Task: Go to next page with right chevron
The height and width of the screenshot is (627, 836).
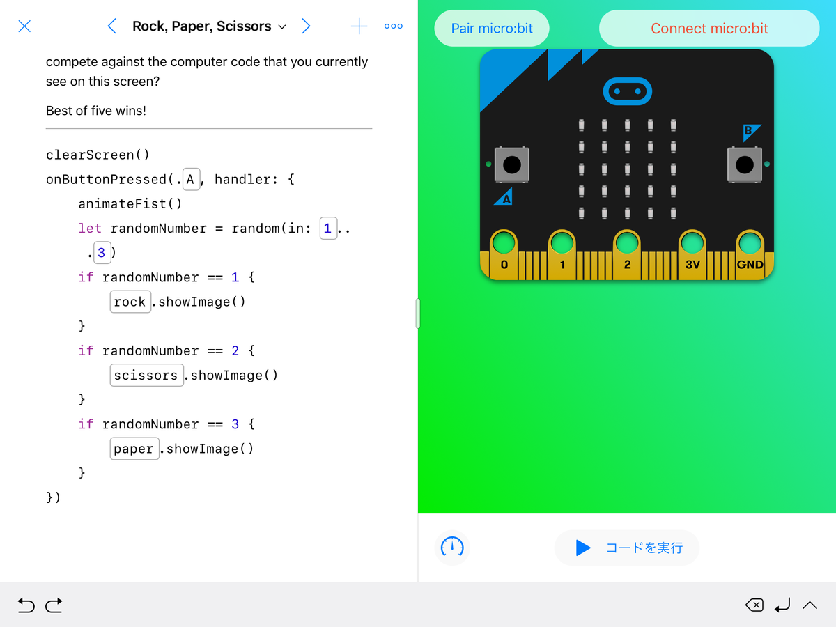Action: click(306, 26)
